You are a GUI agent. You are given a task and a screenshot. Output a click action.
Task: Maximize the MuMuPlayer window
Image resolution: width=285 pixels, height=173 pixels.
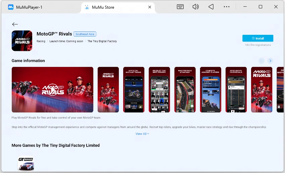pyautogui.click(x=260, y=7)
